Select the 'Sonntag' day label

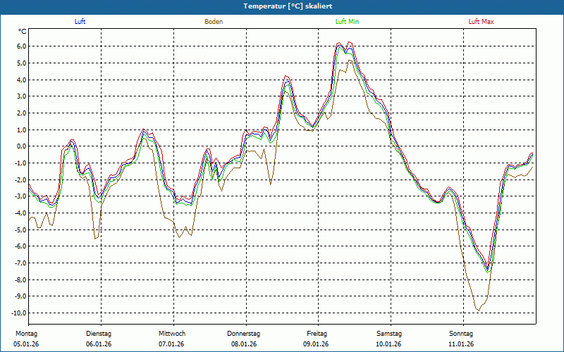(x=461, y=334)
